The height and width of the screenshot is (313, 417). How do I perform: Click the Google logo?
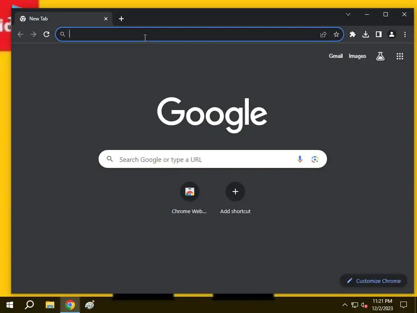(x=212, y=115)
